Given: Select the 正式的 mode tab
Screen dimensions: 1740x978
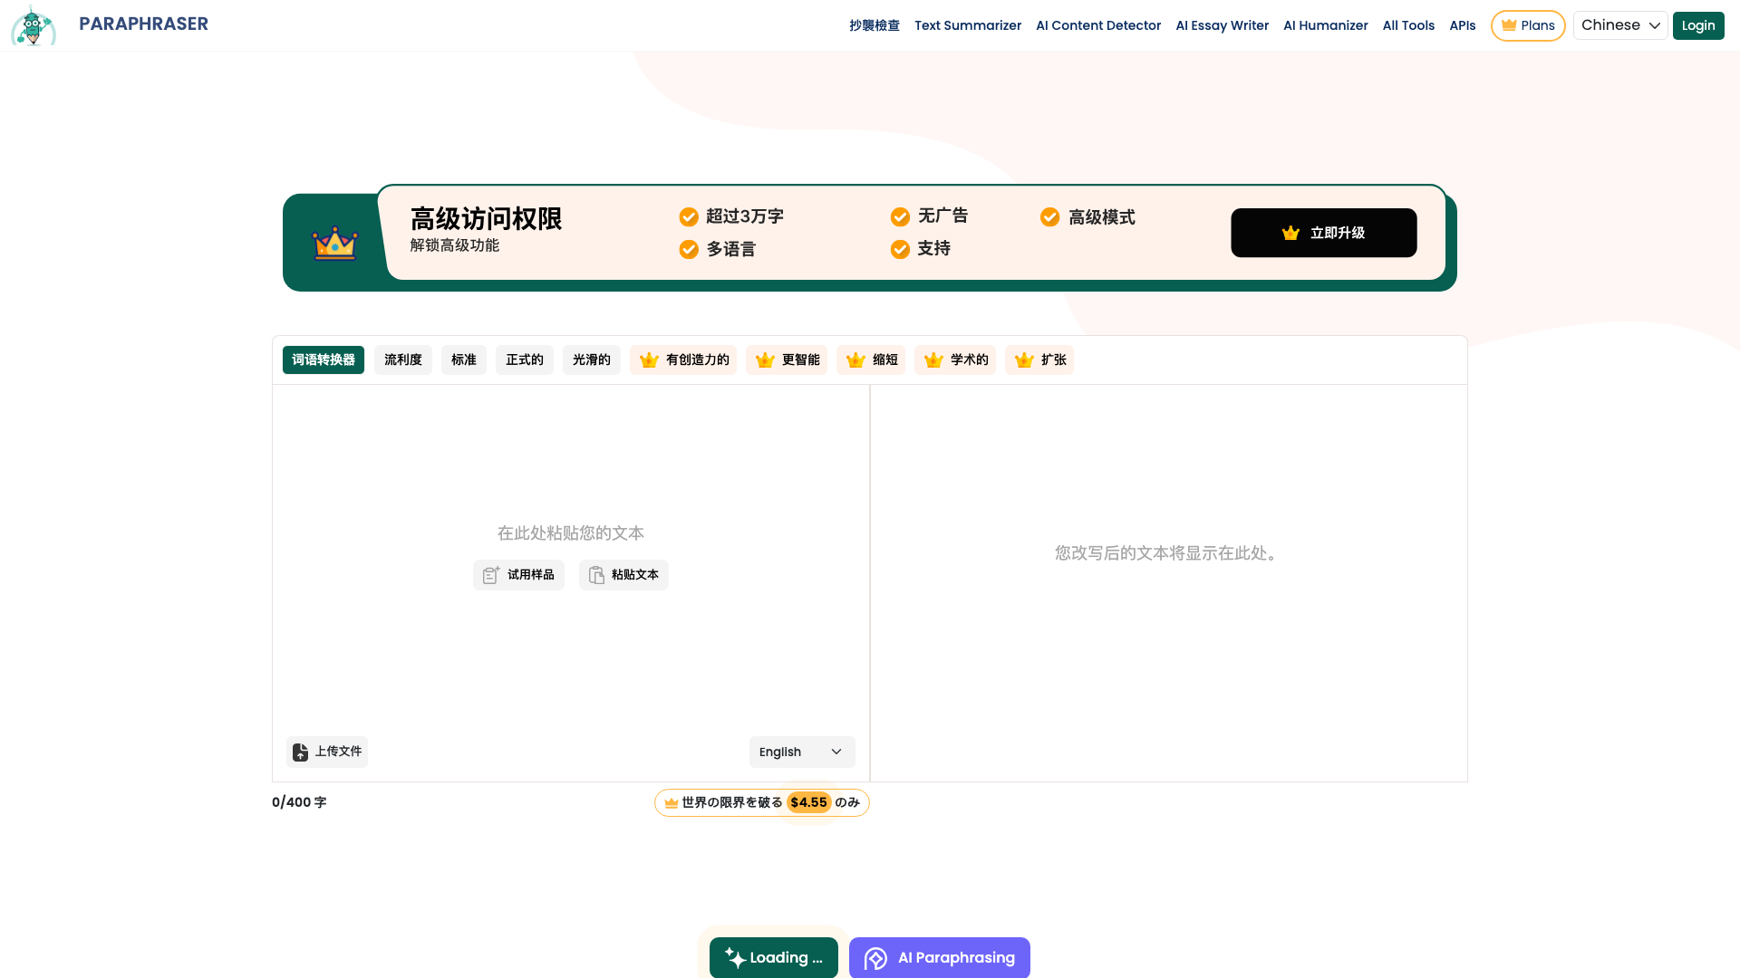Looking at the screenshot, I should 525,360.
